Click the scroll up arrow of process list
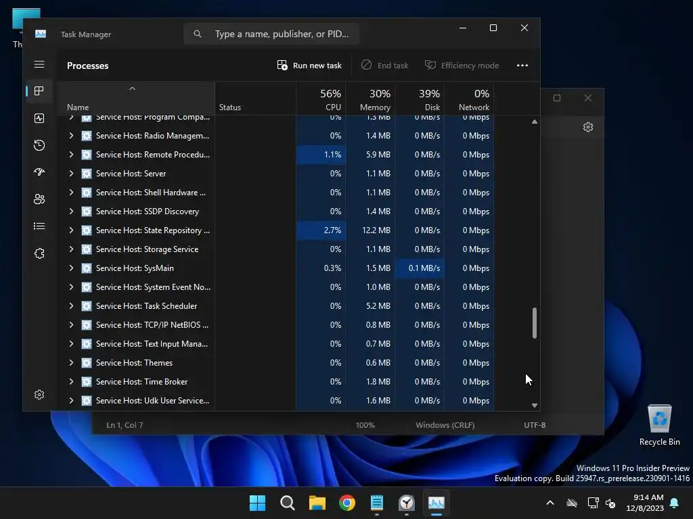The height and width of the screenshot is (519, 693). (x=535, y=122)
